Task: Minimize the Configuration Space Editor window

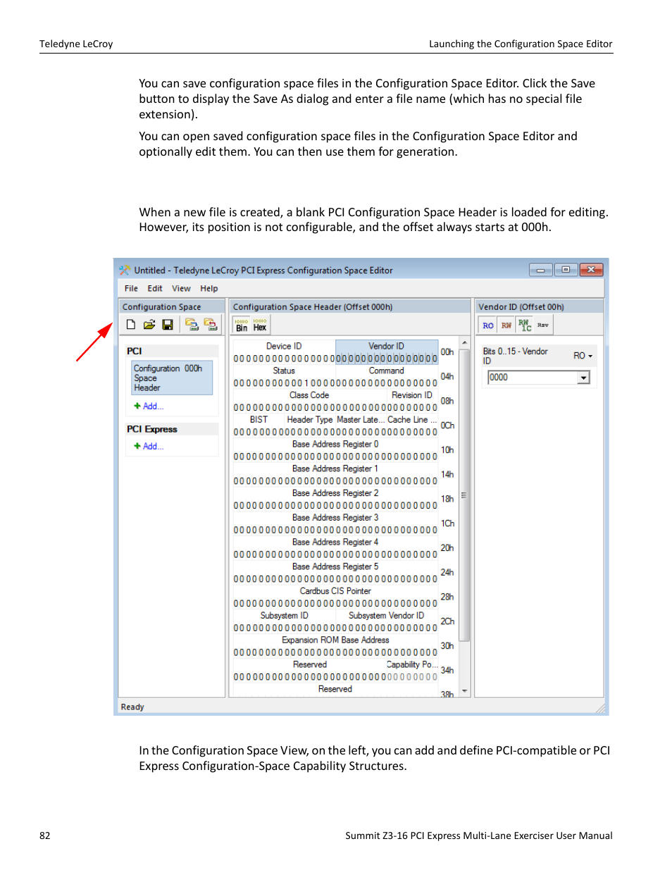Action: [x=540, y=270]
